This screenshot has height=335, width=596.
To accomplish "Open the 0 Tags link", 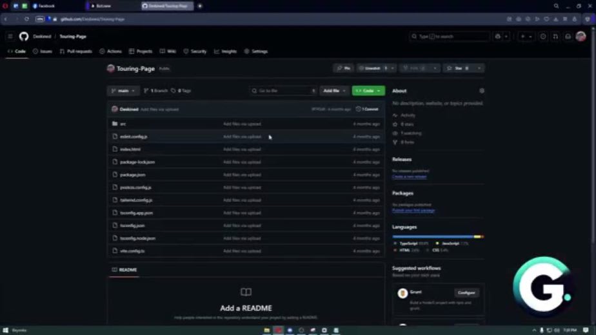I will pos(181,91).
